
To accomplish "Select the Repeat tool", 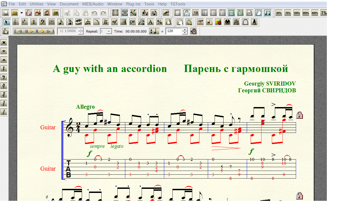I will tap(124, 22).
